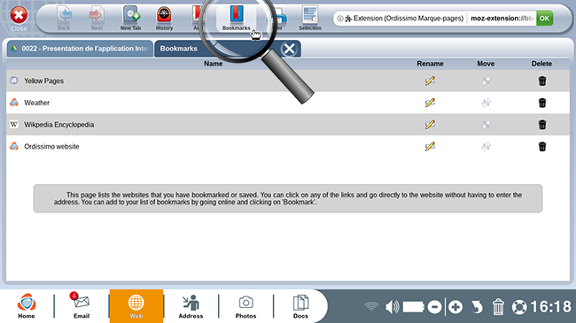Viewport: 576px width, 323px height.
Task: Click the green OK button
Action: [544, 19]
